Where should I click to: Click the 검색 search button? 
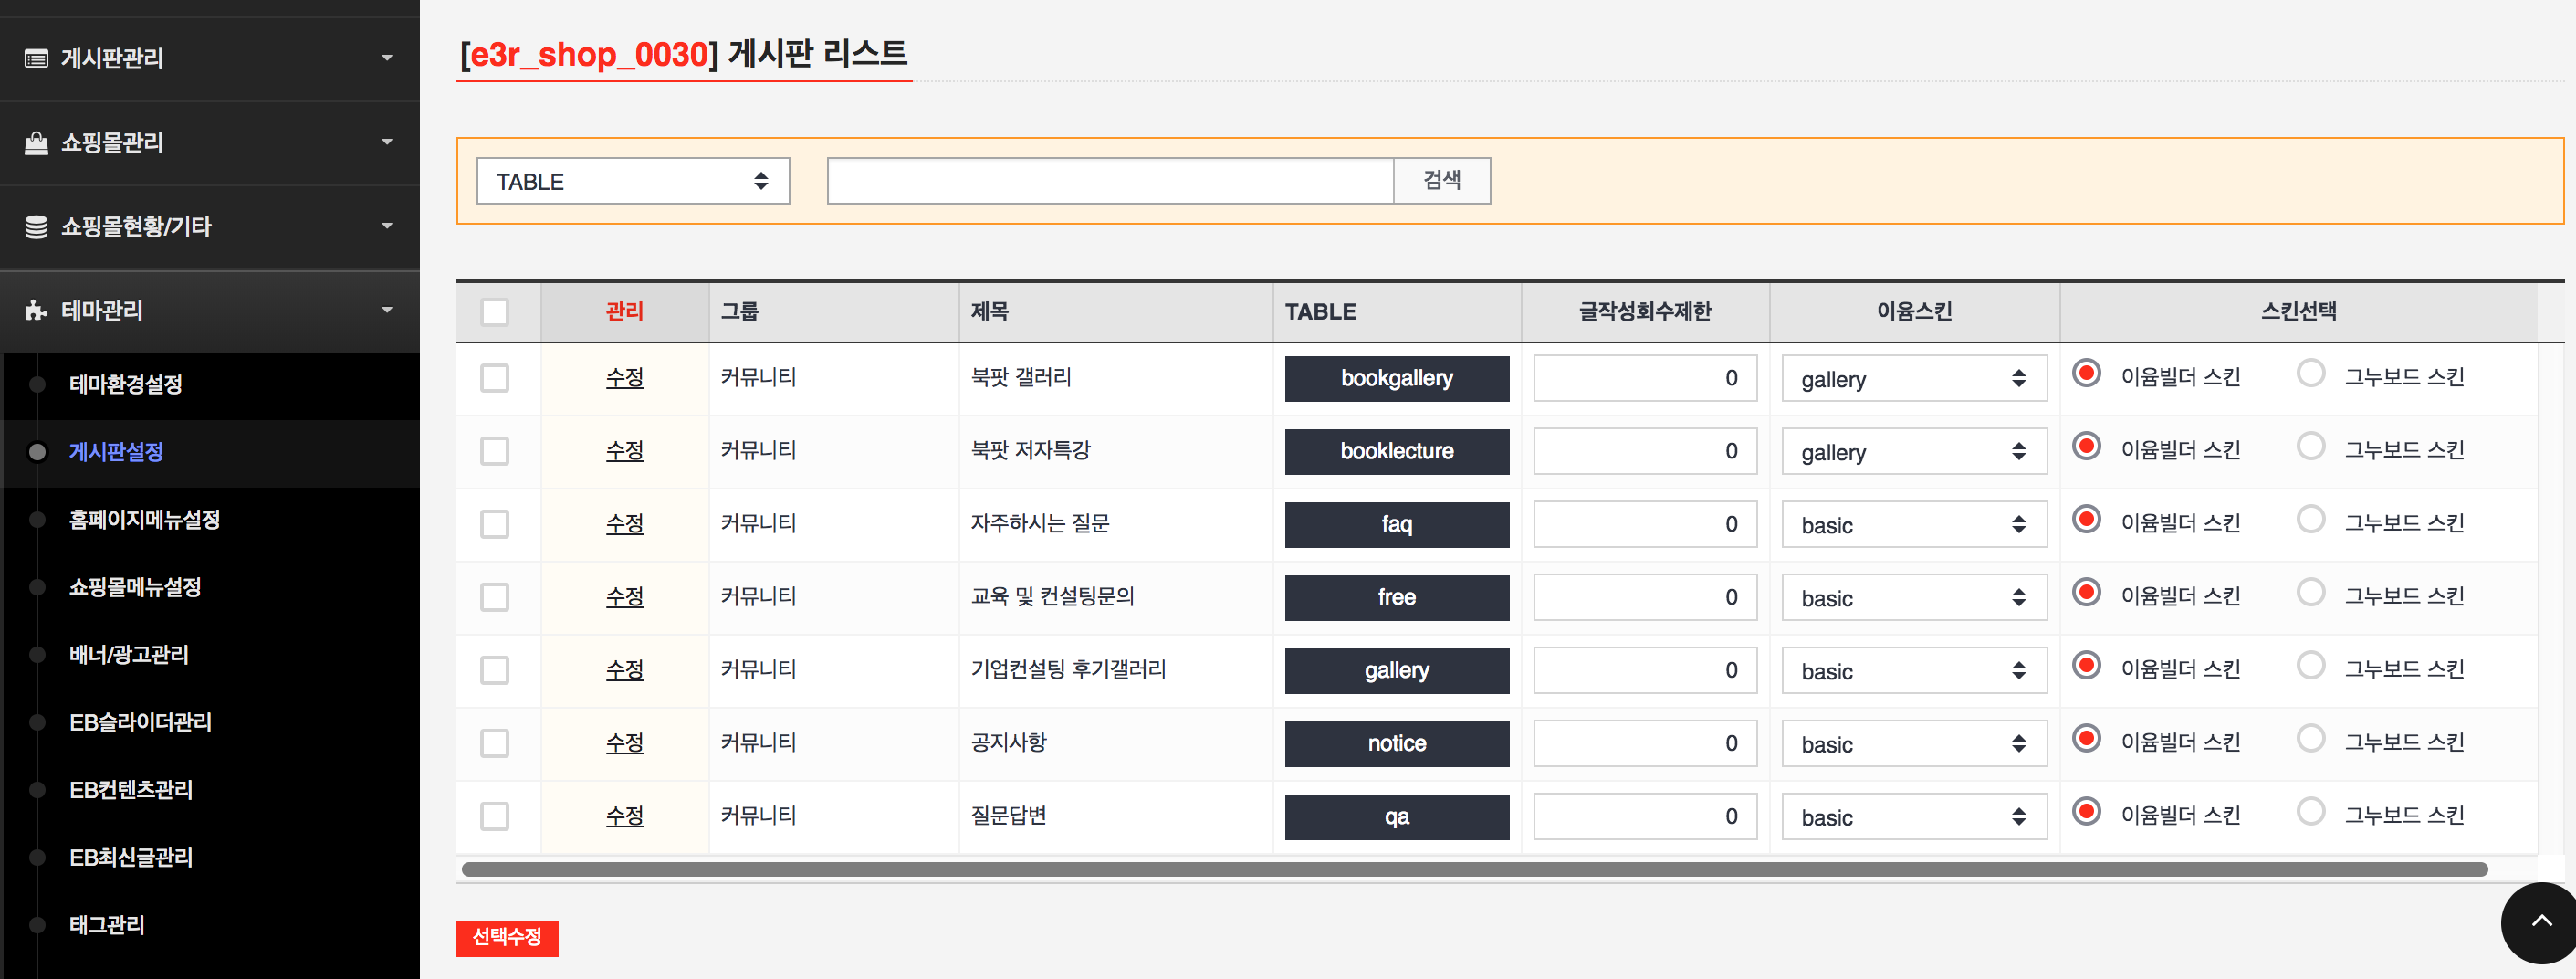(1442, 181)
